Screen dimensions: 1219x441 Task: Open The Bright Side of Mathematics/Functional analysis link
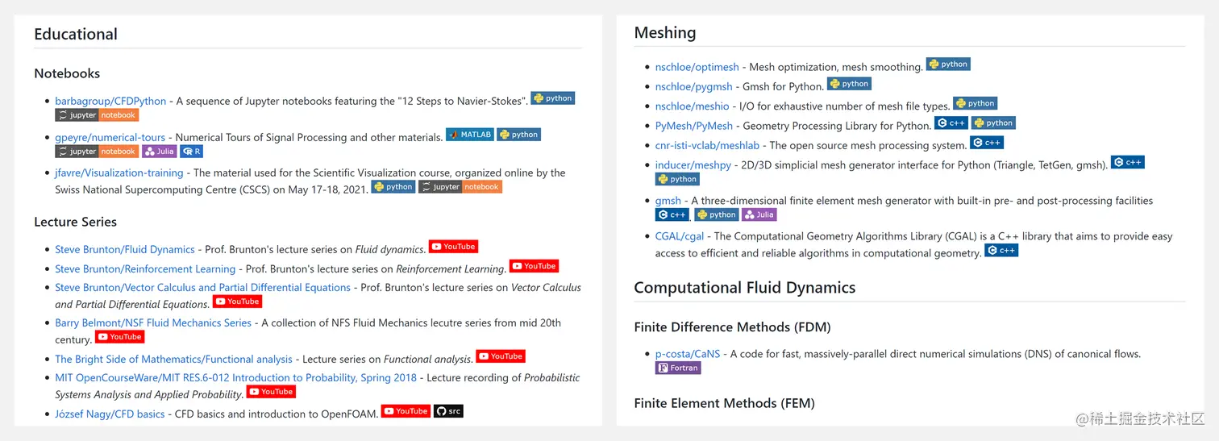point(173,360)
